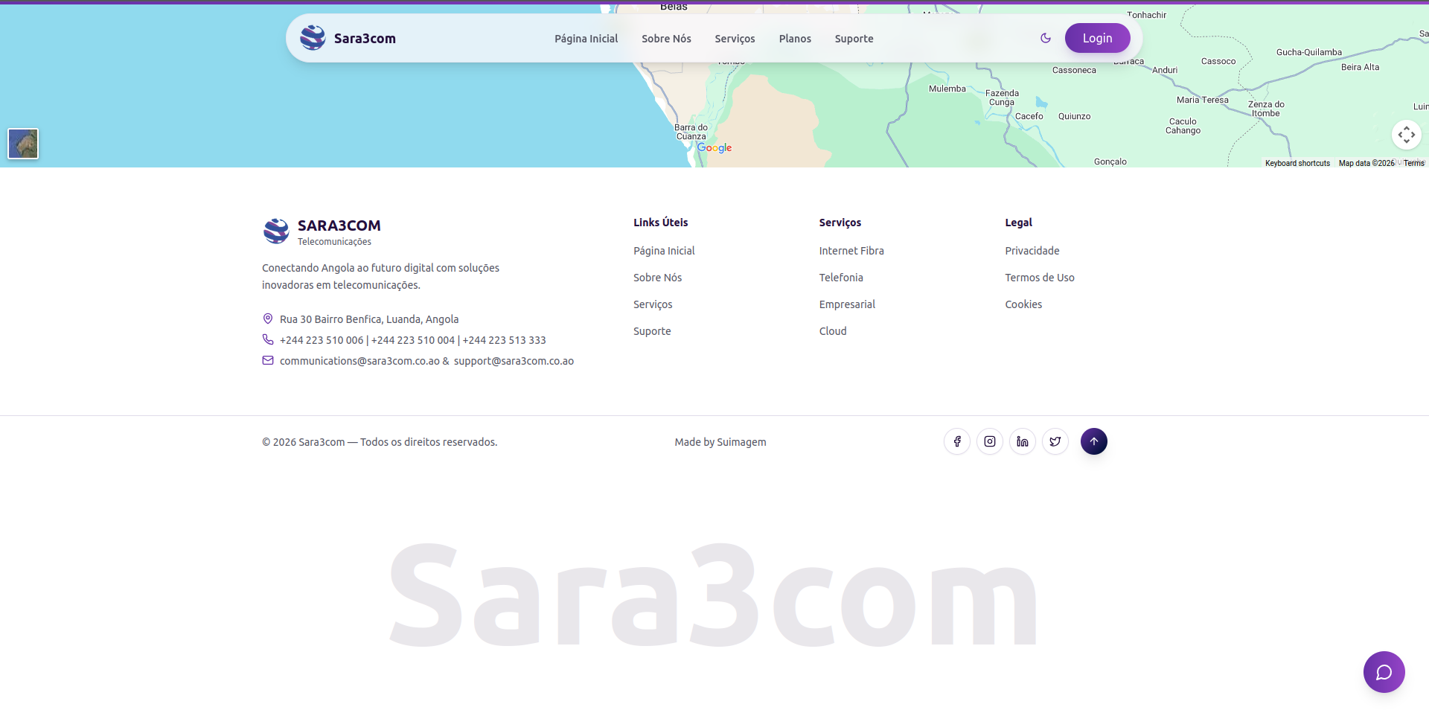Open footer Página Inicial link
Screen dimensions: 1429x710
click(664, 251)
